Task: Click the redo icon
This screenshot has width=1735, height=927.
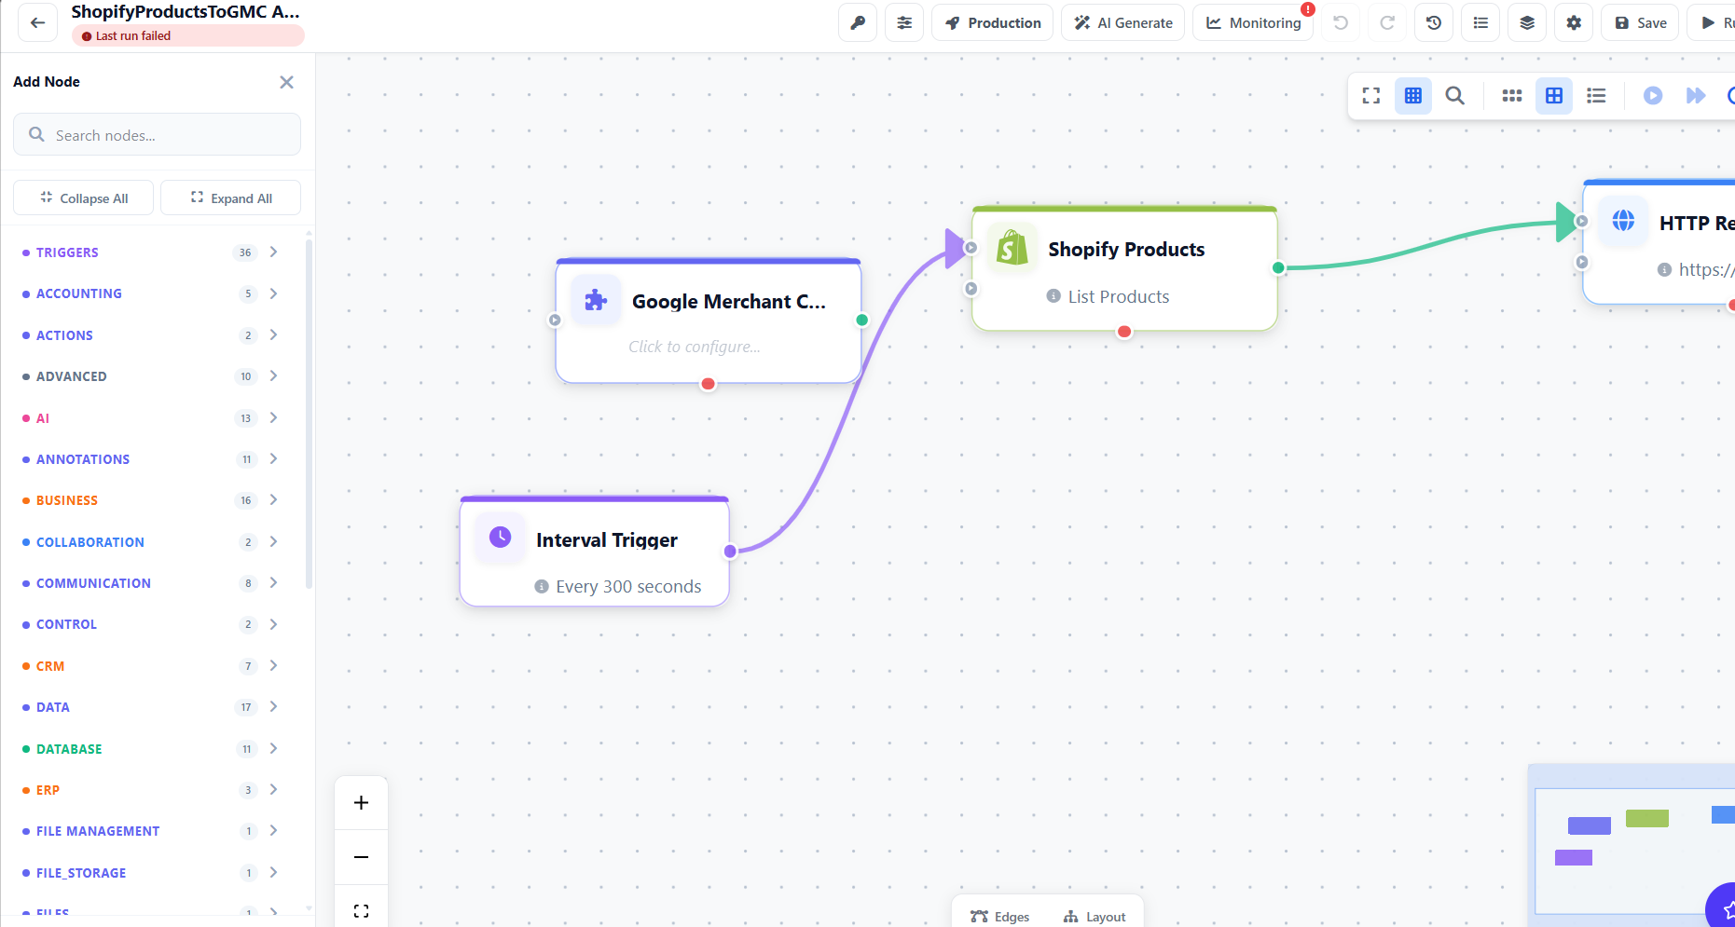Action: (x=1387, y=23)
